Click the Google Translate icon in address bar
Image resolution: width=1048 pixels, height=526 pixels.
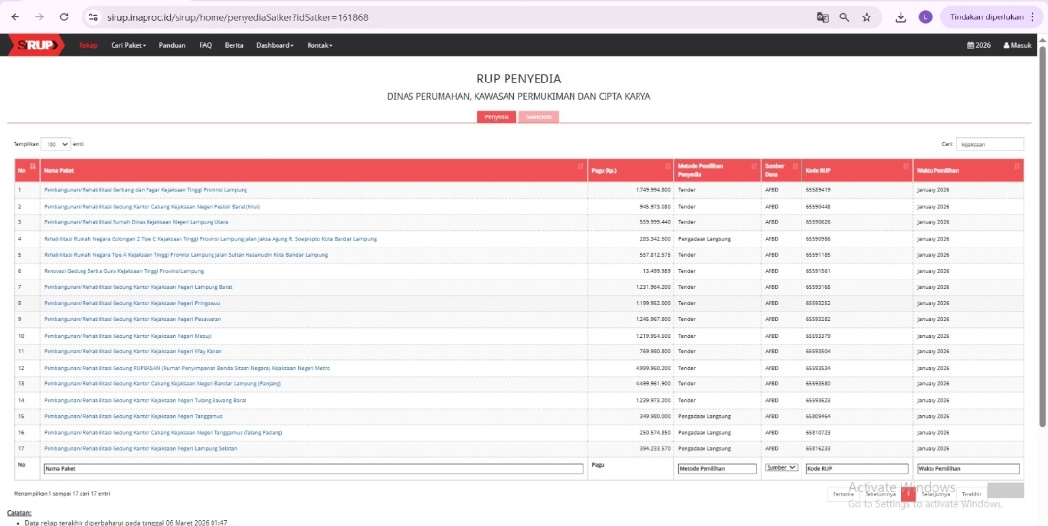822,17
